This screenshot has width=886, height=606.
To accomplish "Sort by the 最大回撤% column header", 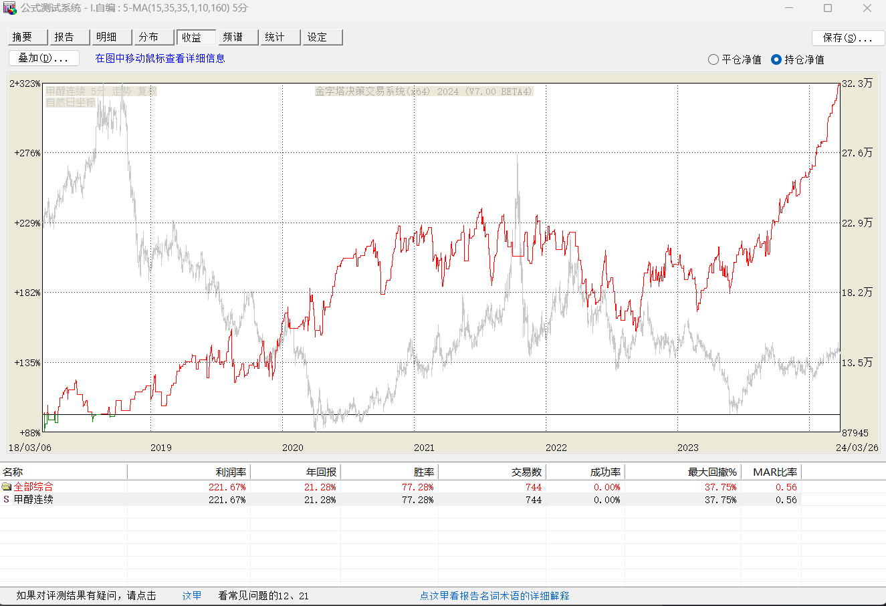I will [683, 472].
